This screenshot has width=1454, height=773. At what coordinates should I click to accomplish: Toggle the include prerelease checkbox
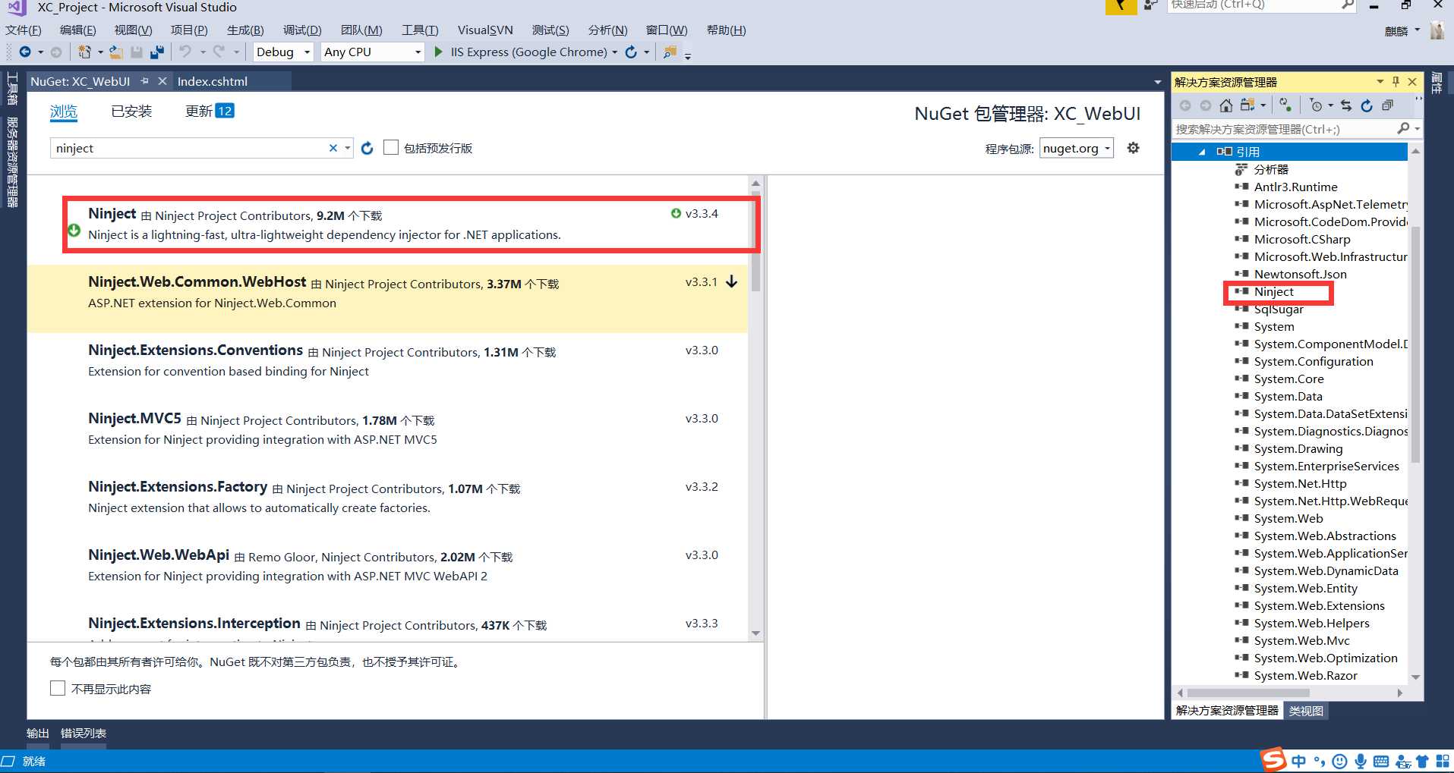click(391, 147)
